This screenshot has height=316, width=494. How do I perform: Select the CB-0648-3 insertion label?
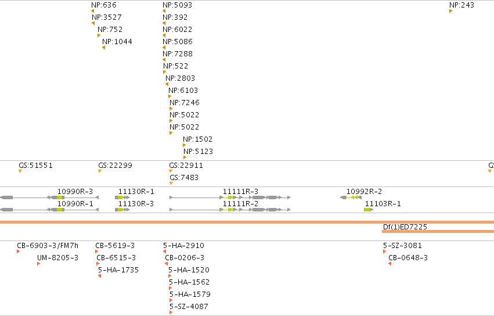click(408, 258)
